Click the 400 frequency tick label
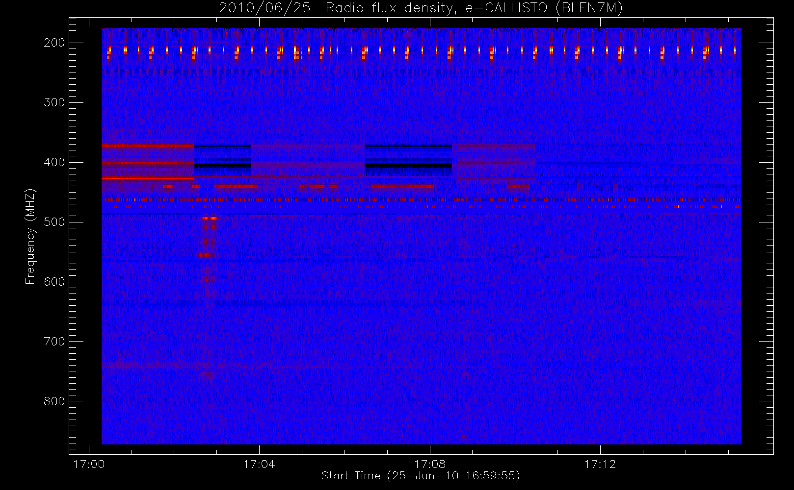This screenshot has width=794, height=490. point(54,162)
